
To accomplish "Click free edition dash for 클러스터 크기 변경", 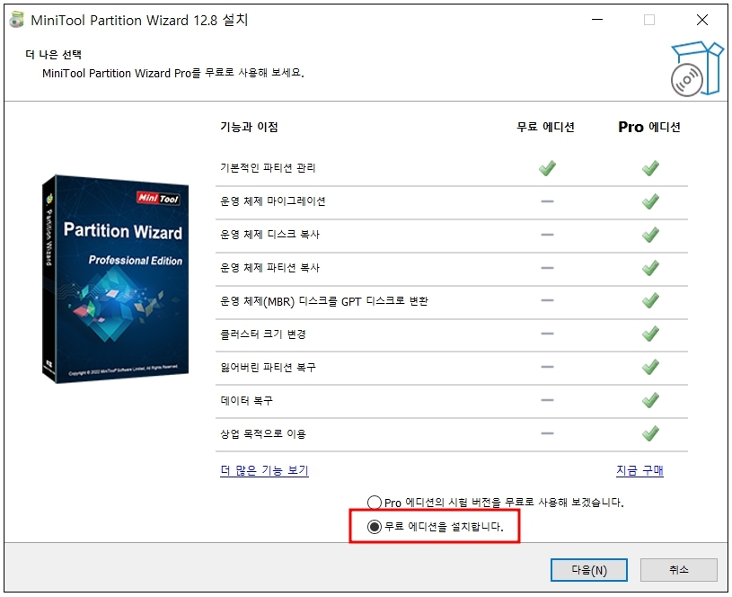I will [547, 334].
